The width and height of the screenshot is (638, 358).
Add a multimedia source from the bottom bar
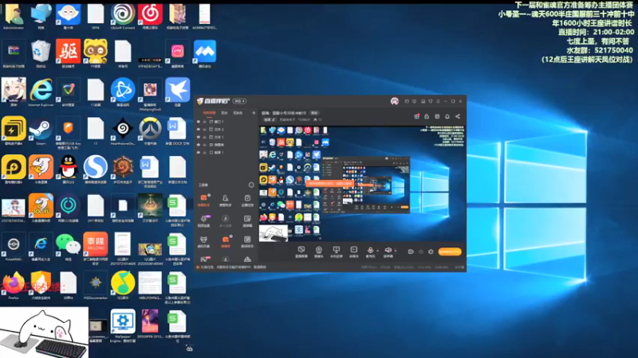click(354, 252)
